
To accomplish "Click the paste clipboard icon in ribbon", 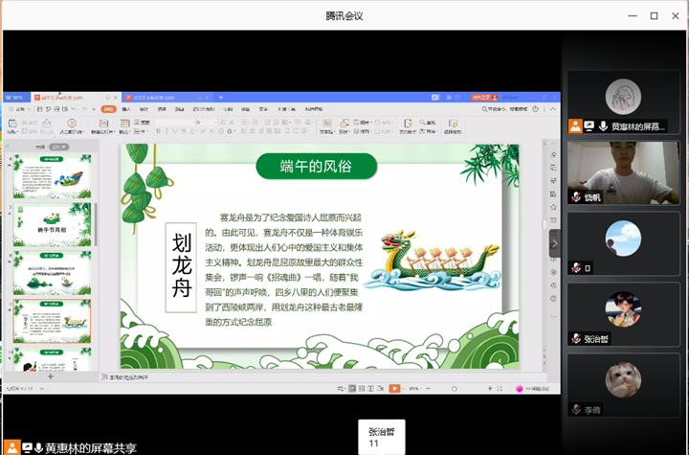I will [12, 124].
